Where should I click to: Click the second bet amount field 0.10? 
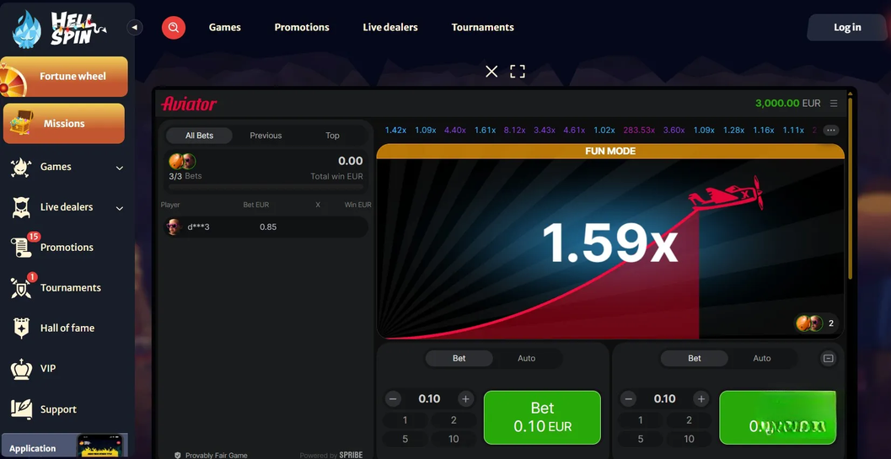665,399
